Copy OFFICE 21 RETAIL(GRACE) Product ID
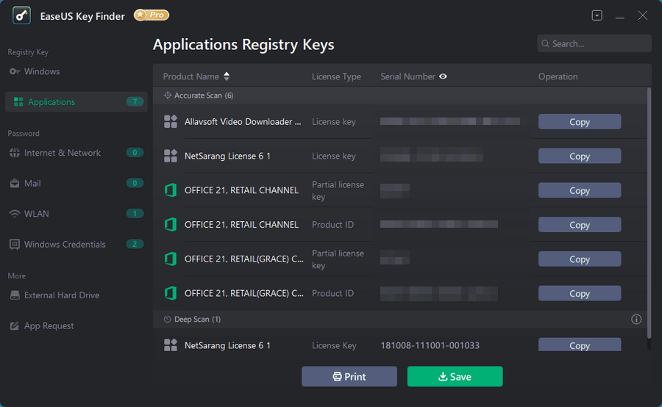 580,294
